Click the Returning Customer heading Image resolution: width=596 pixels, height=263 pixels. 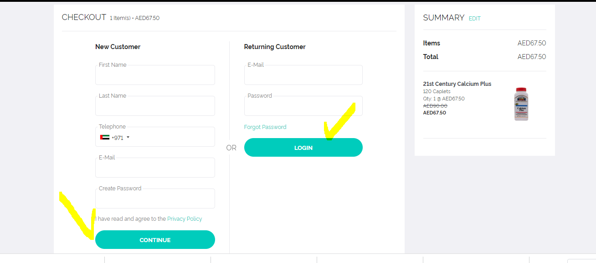click(275, 47)
